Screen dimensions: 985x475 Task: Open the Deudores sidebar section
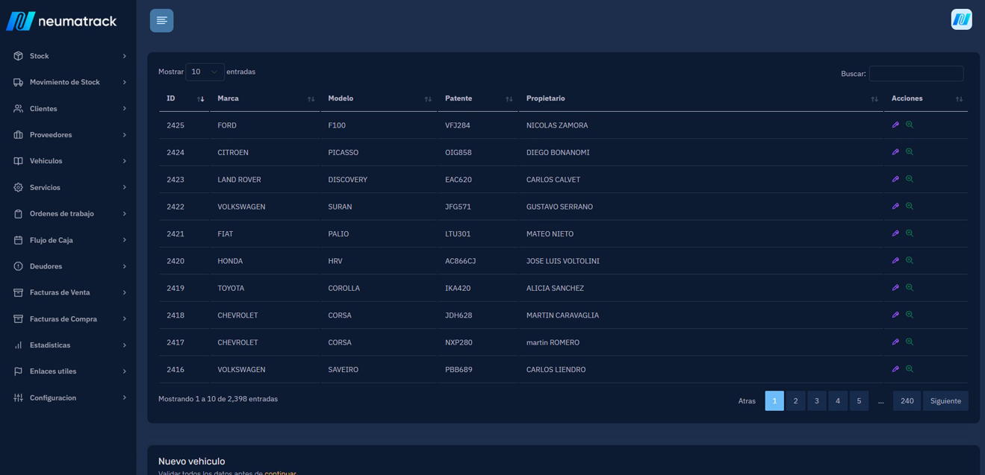tap(69, 266)
